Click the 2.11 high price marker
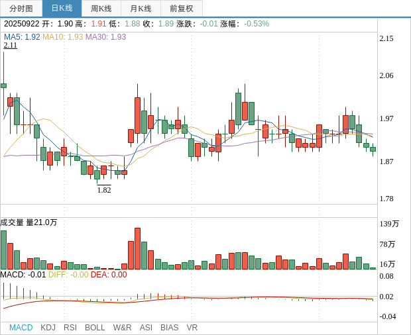The height and width of the screenshot is (335, 411). tap(10, 45)
